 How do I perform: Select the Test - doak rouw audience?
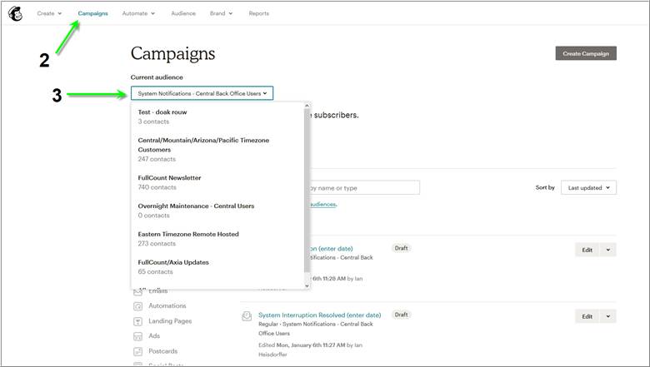tap(217, 117)
